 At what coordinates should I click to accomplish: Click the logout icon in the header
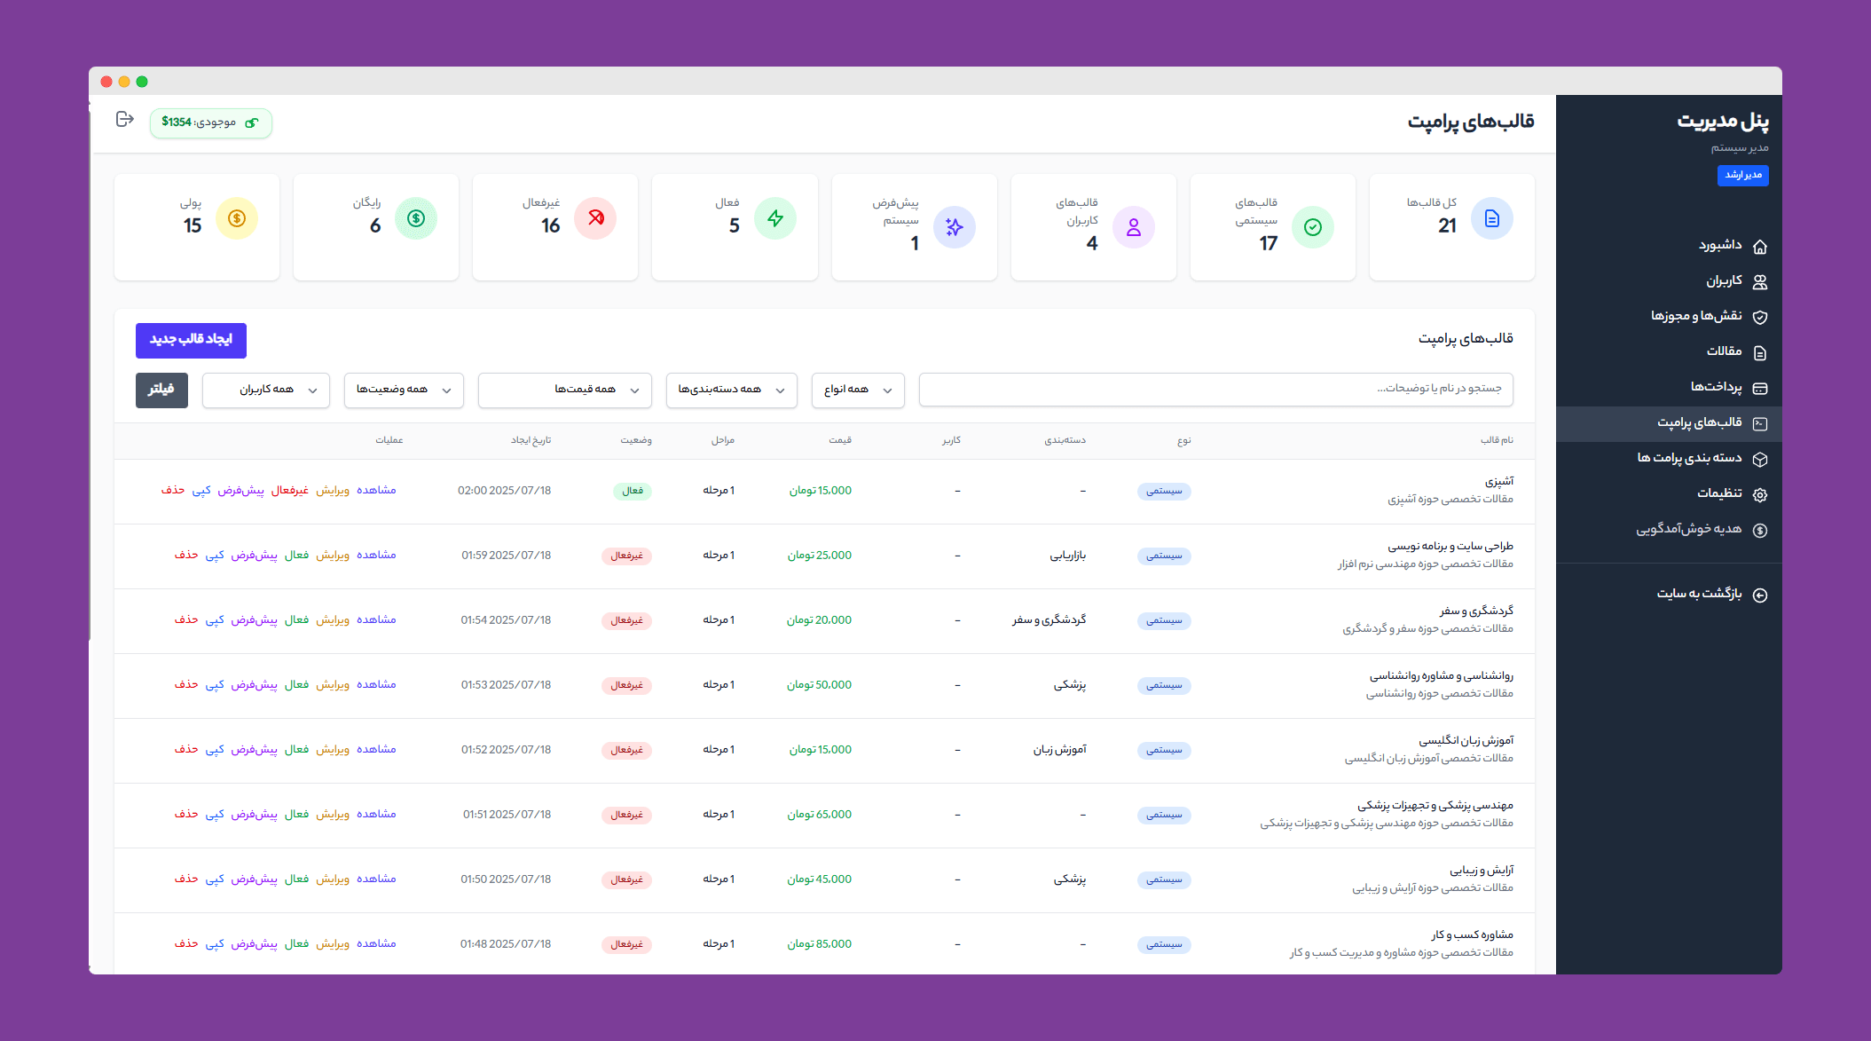[x=125, y=120]
